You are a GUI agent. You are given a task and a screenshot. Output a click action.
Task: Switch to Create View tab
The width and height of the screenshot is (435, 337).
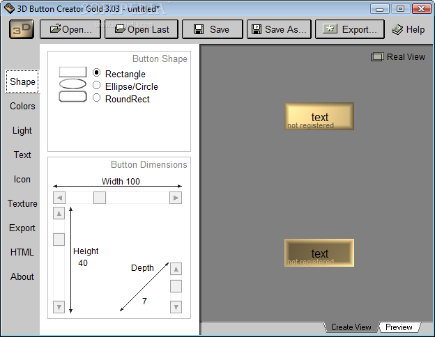(351, 327)
